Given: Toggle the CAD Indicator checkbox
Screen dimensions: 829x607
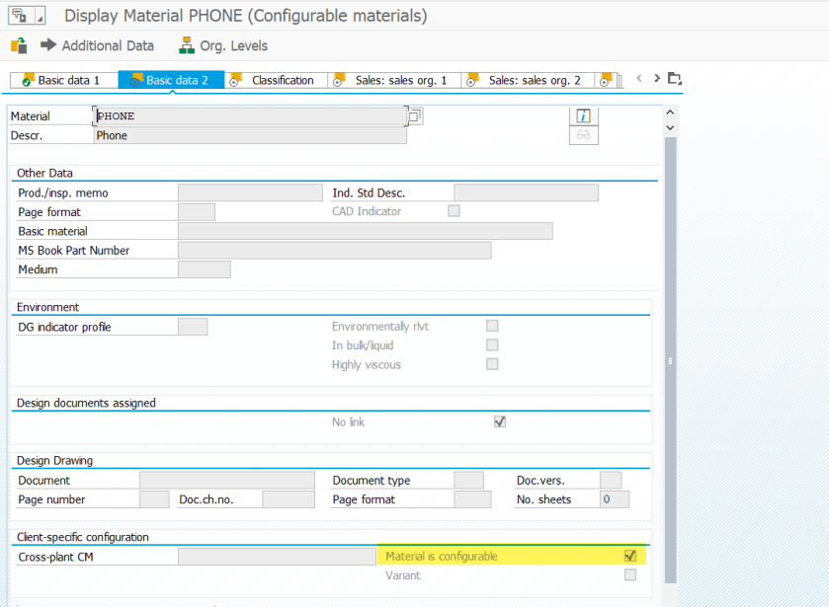Looking at the screenshot, I should [x=454, y=211].
